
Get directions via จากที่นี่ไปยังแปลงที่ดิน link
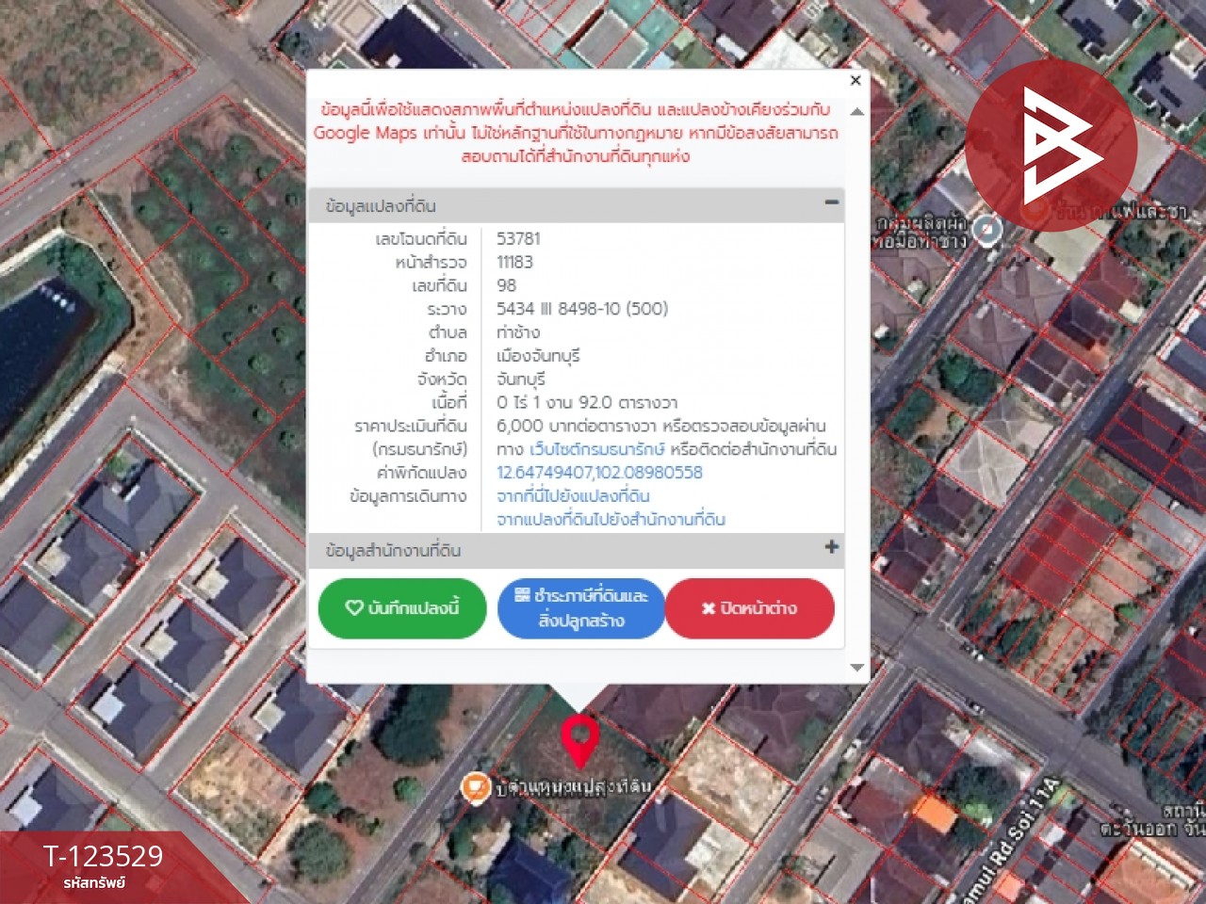[573, 496]
